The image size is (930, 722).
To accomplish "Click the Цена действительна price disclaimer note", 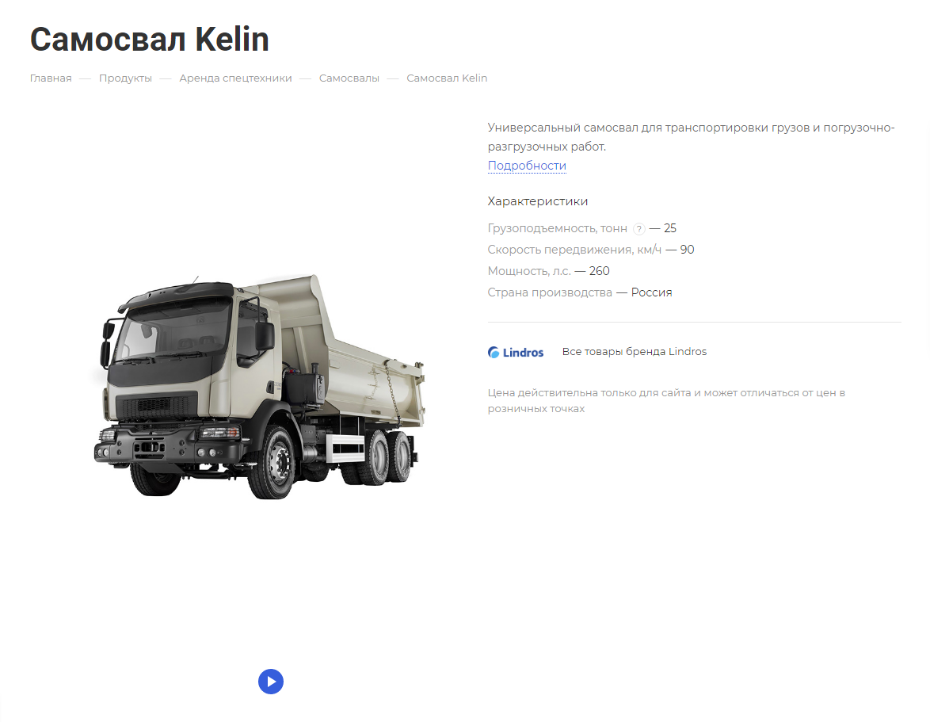I will point(666,400).
